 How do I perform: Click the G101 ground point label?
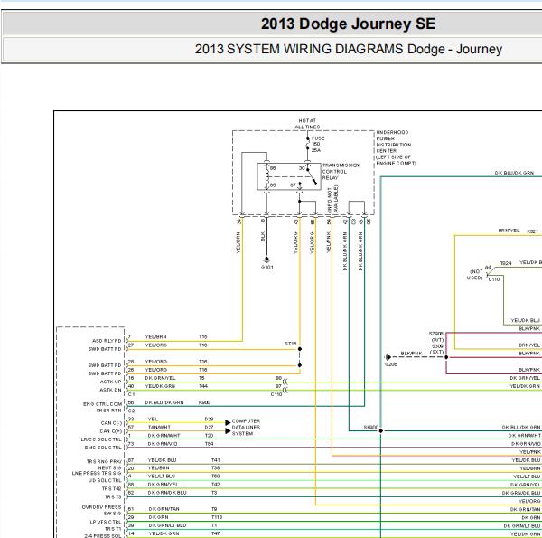267,267
